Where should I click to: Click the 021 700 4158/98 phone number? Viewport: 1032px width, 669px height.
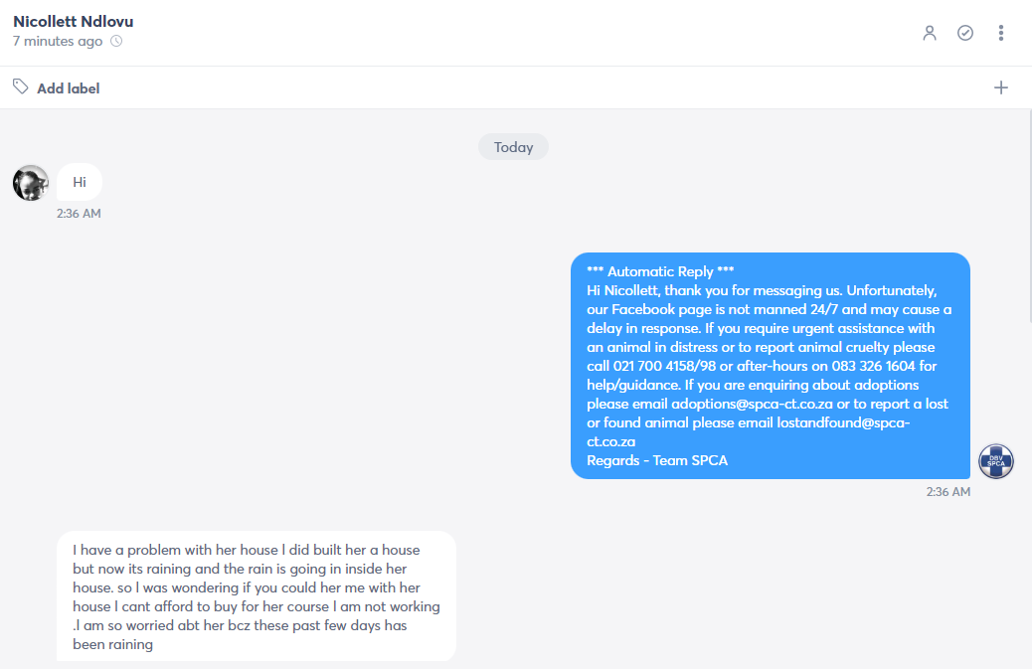[x=664, y=366]
